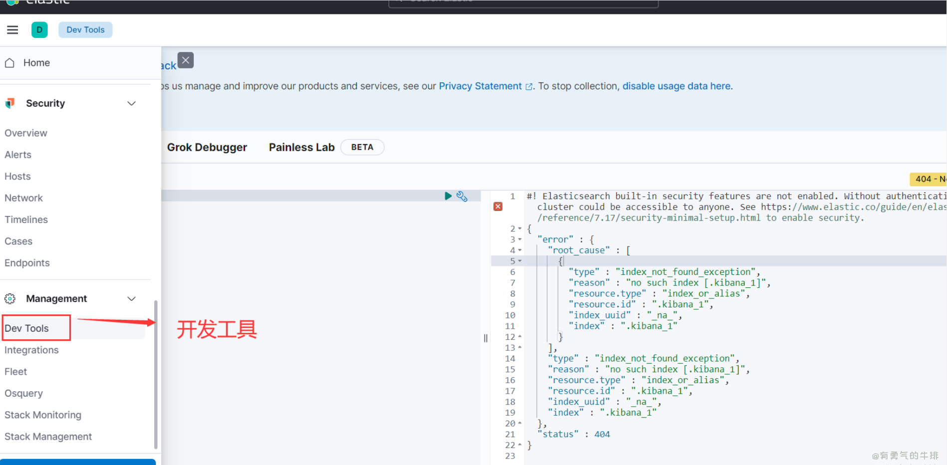The width and height of the screenshot is (947, 465).
Task: Open Cases in Security section
Action: click(x=18, y=241)
